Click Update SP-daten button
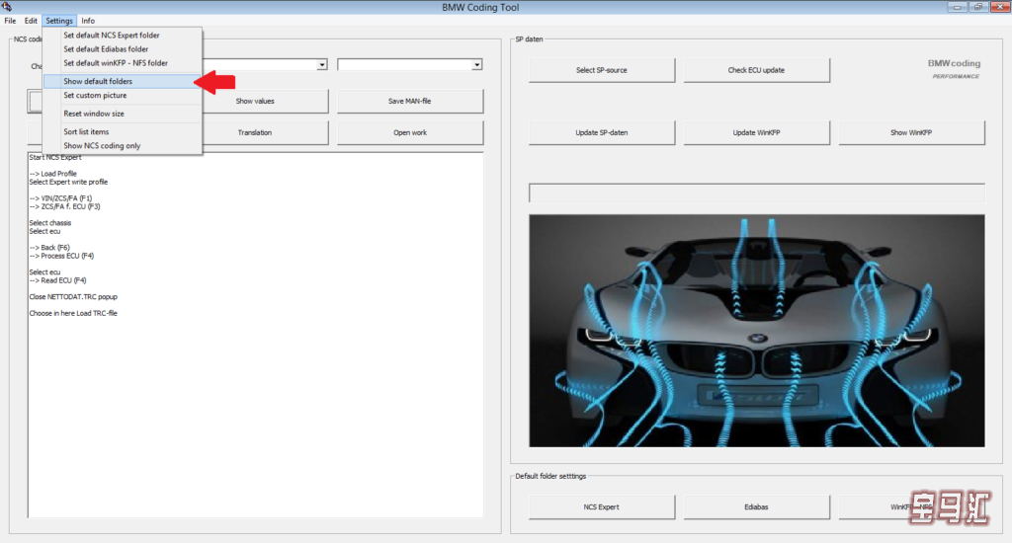This screenshot has height=543, width=1012. pyautogui.click(x=602, y=133)
